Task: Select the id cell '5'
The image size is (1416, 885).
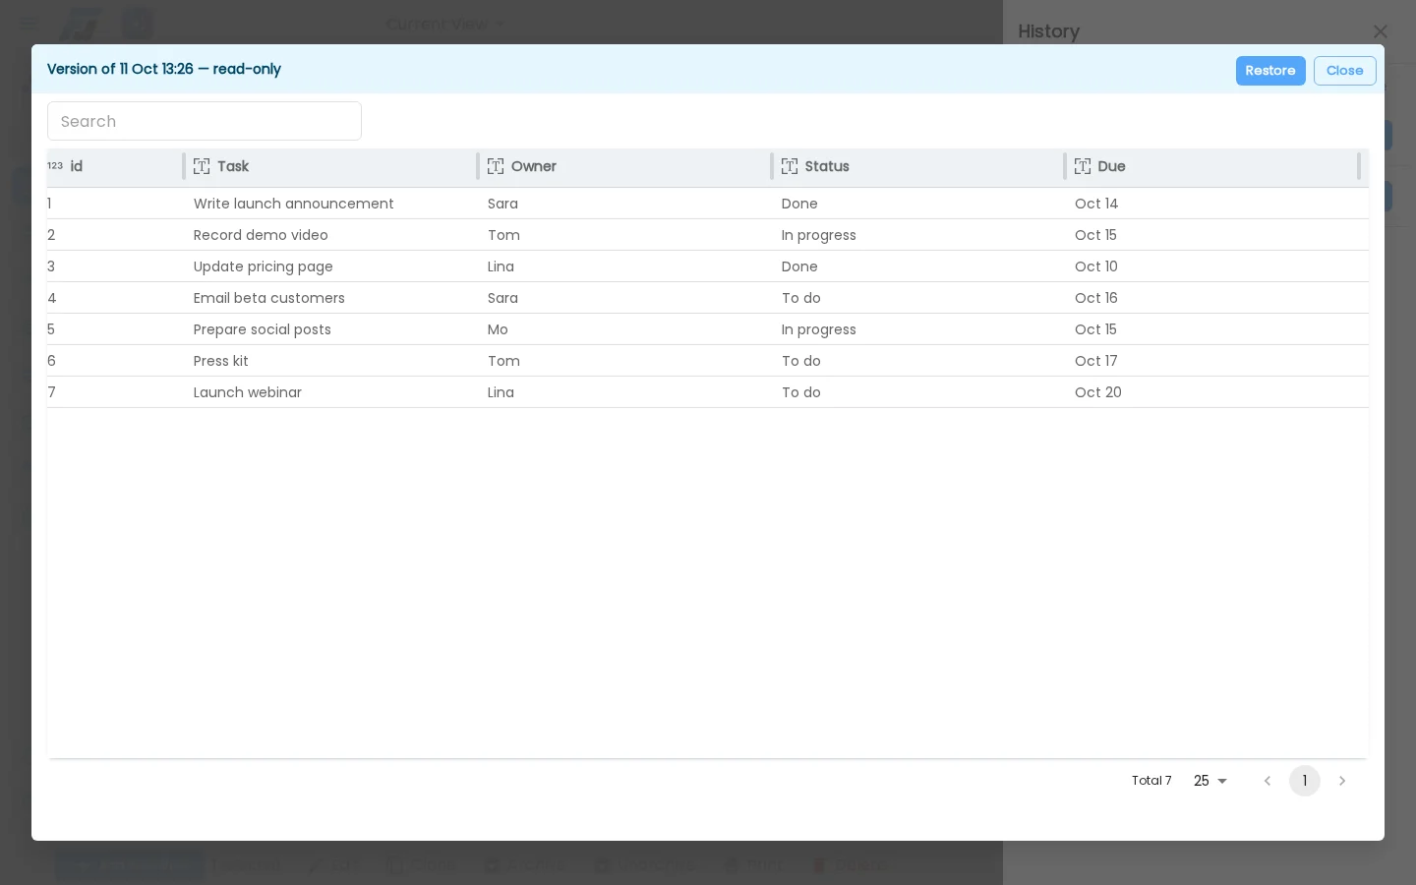Action: pyautogui.click(x=115, y=329)
